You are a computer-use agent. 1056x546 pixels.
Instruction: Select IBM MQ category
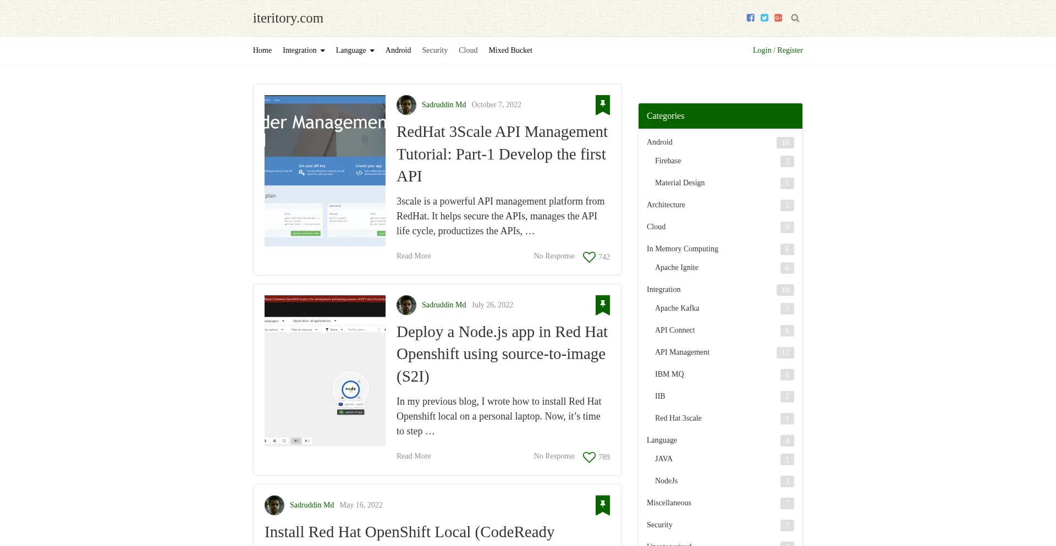pos(669,374)
